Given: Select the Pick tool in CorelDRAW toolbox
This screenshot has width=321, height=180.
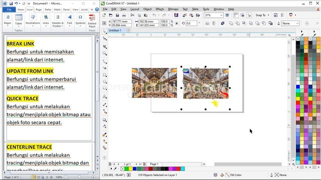Looking at the screenshot, I should 105,31.
